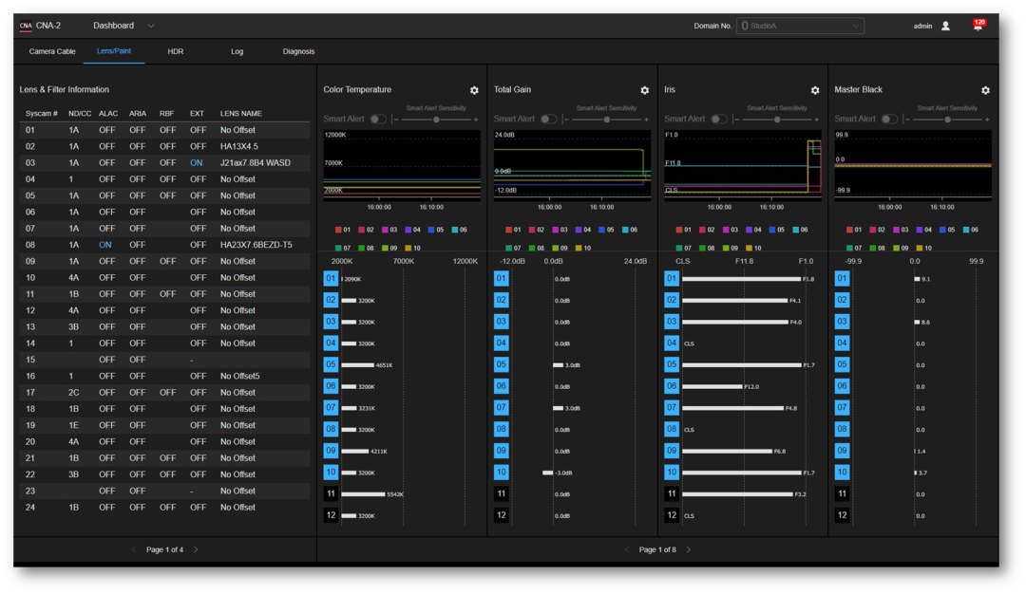Click the Page 1 of 4 label
Screen dimensions: 1026x594
click(165, 549)
